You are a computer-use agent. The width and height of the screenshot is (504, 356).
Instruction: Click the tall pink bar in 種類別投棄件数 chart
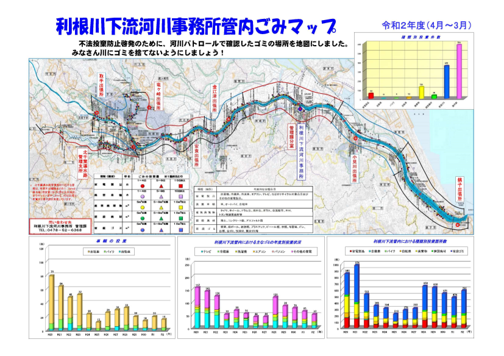click(460, 71)
